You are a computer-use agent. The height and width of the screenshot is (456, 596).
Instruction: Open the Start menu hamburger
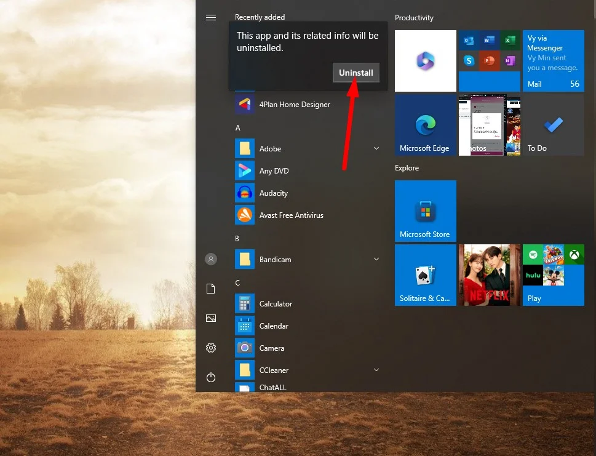[x=211, y=17]
